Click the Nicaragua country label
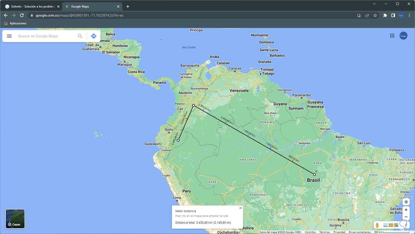This screenshot has width=415, height=234. click(132, 57)
